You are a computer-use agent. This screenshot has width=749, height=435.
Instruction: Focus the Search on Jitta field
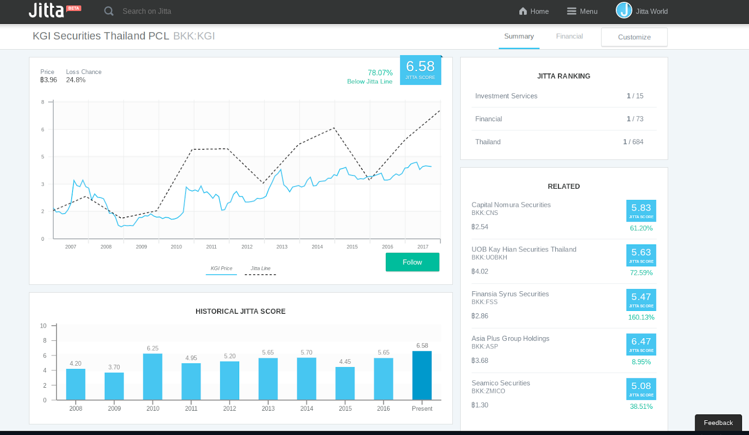[x=147, y=11]
